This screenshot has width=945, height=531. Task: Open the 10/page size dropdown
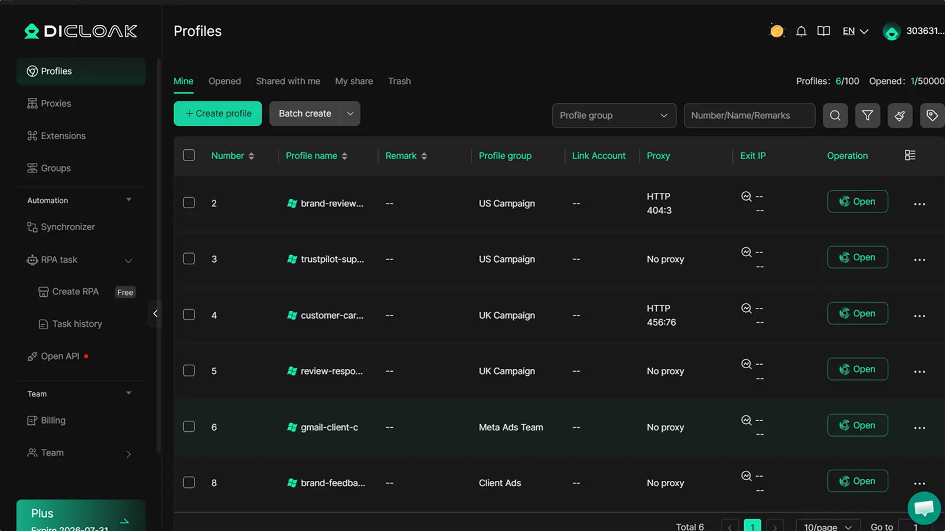point(828,526)
